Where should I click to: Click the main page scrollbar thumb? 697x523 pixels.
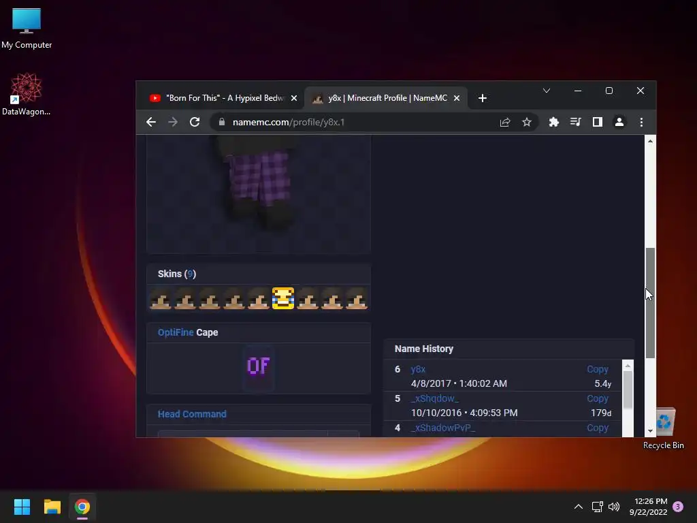tap(650, 302)
